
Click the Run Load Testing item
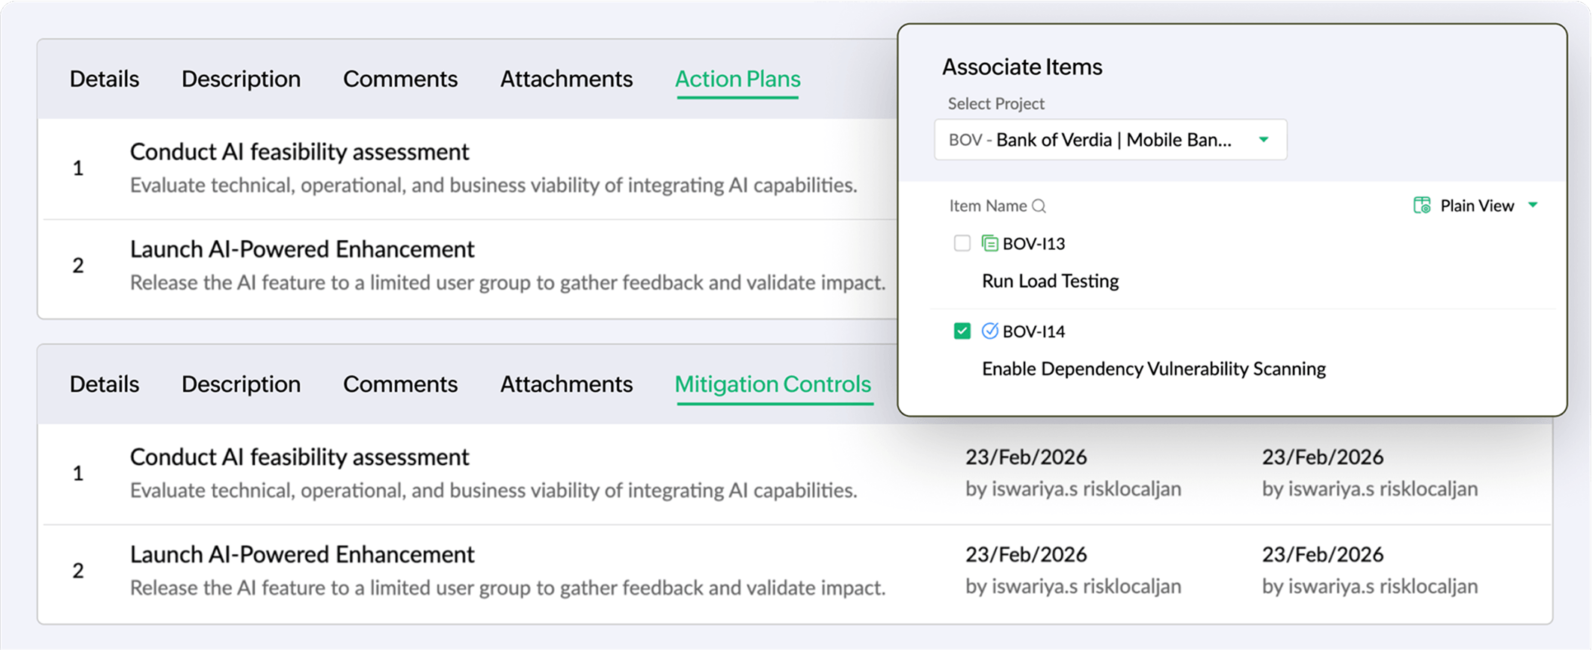coord(1050,280)
